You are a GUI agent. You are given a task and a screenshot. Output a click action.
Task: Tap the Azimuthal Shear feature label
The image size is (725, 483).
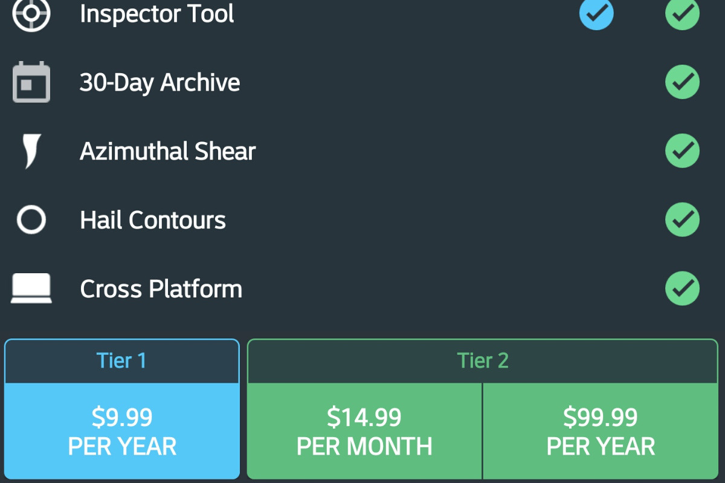click(168, 151)
